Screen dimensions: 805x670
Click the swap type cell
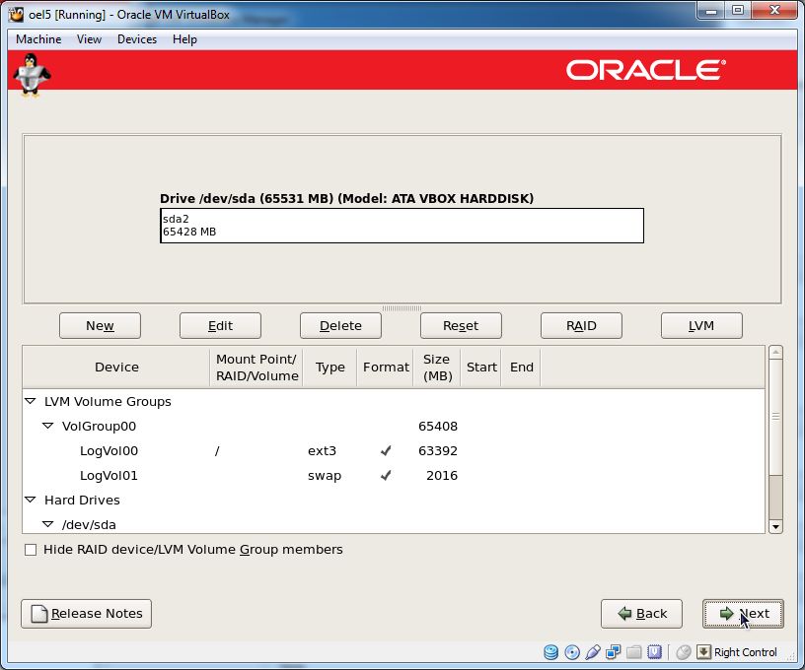click(x=325, y=476)
